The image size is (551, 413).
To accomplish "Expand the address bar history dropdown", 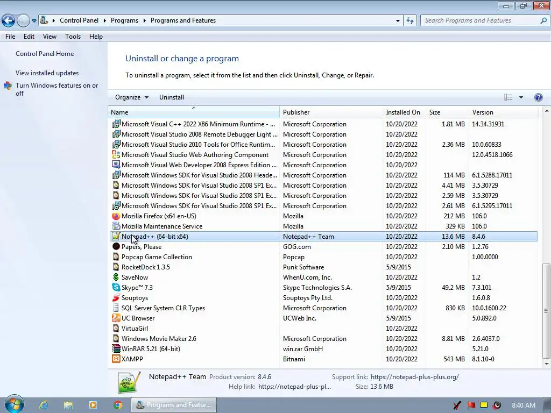I will click(398, 21).
